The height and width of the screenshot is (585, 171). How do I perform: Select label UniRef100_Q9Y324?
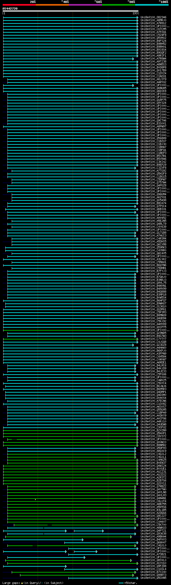click(x=153, y=103)
